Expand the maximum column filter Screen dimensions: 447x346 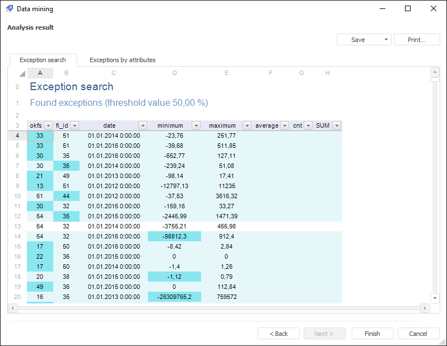point(246,125)
